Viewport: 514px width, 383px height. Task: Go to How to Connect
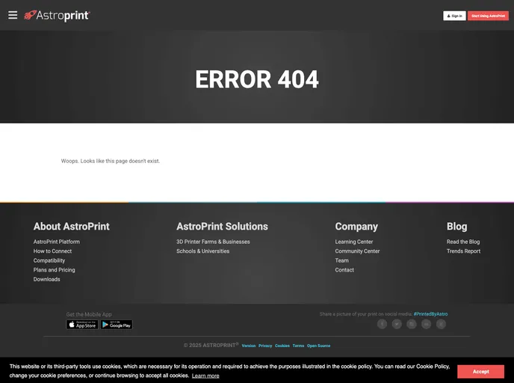52,251
